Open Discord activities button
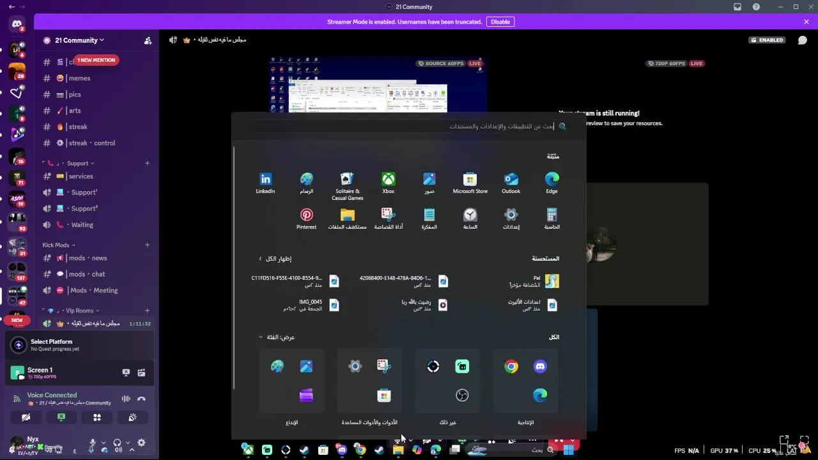The image size is (818, 460). coord(97,417)
